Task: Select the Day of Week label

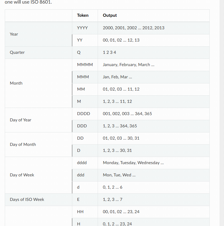Action: click(x=22, y=175)
